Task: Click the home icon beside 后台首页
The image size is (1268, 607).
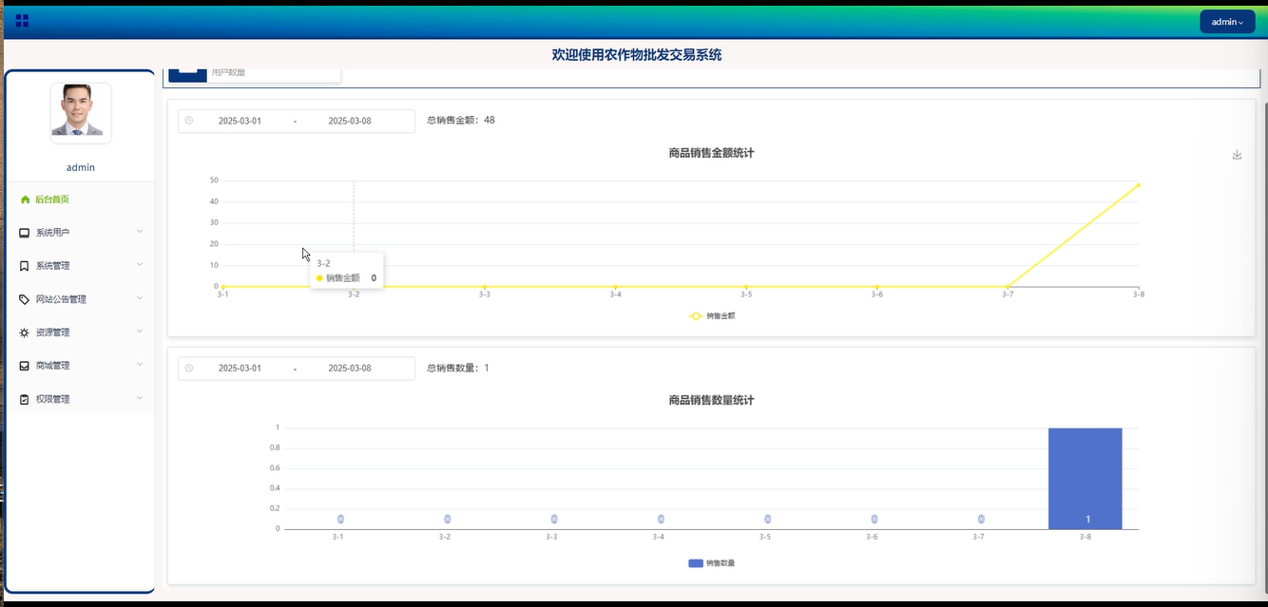Action: click(25, 199)
